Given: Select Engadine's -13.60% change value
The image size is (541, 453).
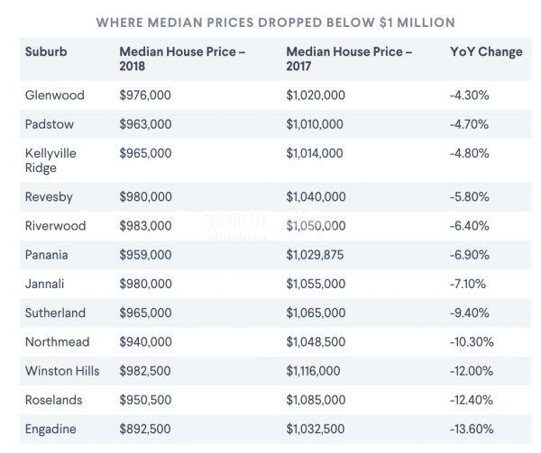Looking at the screenshot, I should tap(470, 429).
